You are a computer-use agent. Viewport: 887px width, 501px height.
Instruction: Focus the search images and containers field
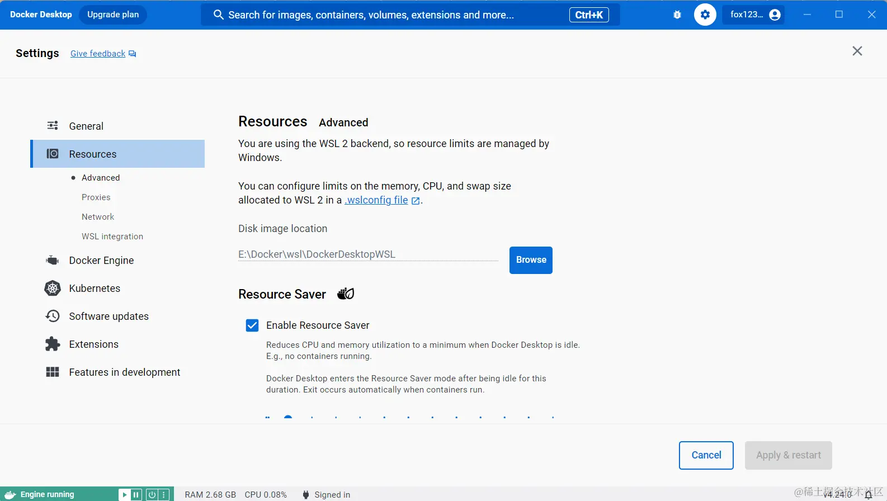(410, 15)
